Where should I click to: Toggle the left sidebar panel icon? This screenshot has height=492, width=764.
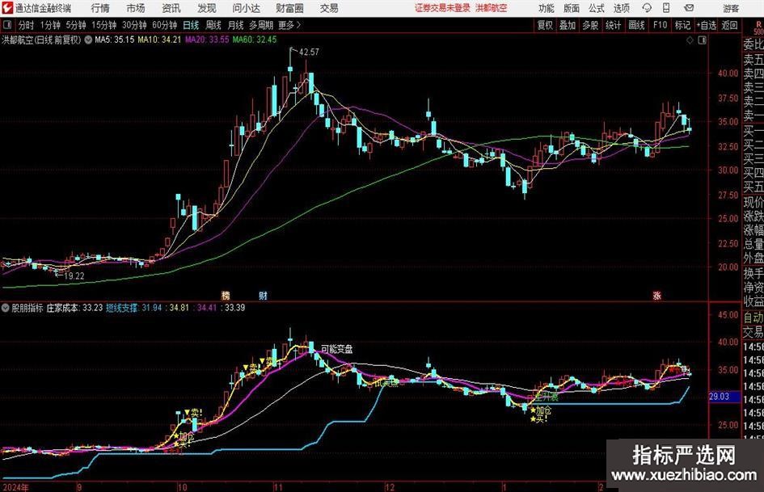[7, 25]
